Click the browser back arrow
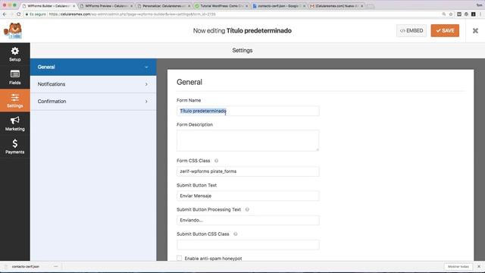485x273 pixels. 5,14
